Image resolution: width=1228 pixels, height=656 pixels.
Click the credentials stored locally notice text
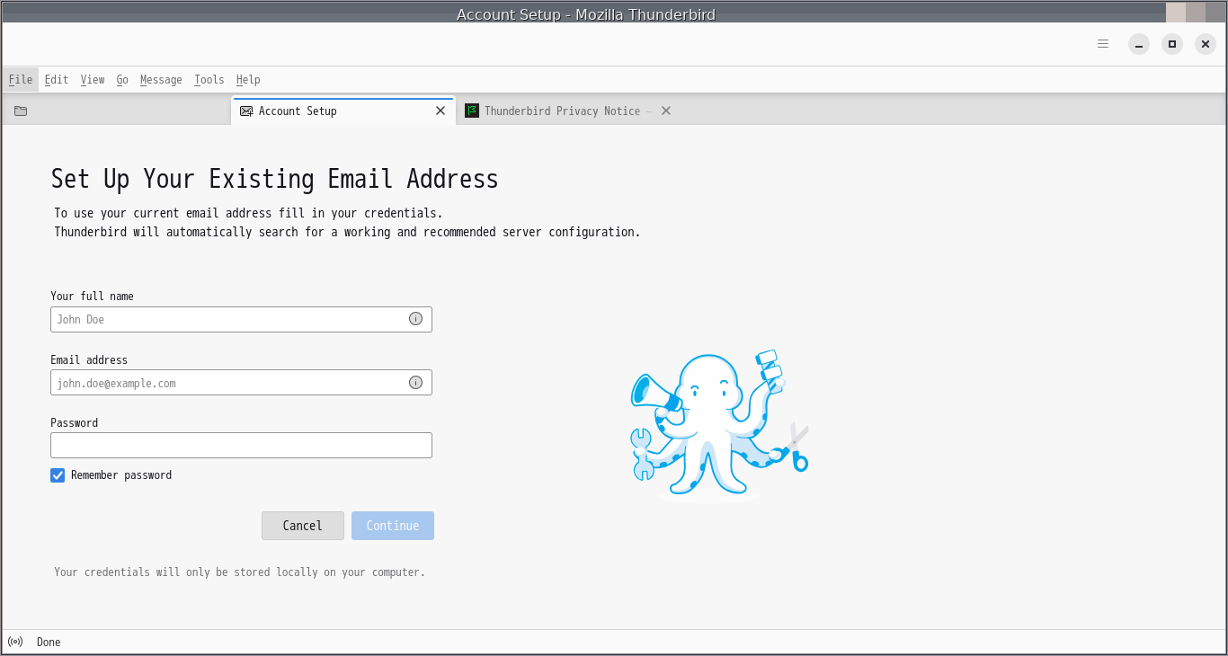[240, 572]
